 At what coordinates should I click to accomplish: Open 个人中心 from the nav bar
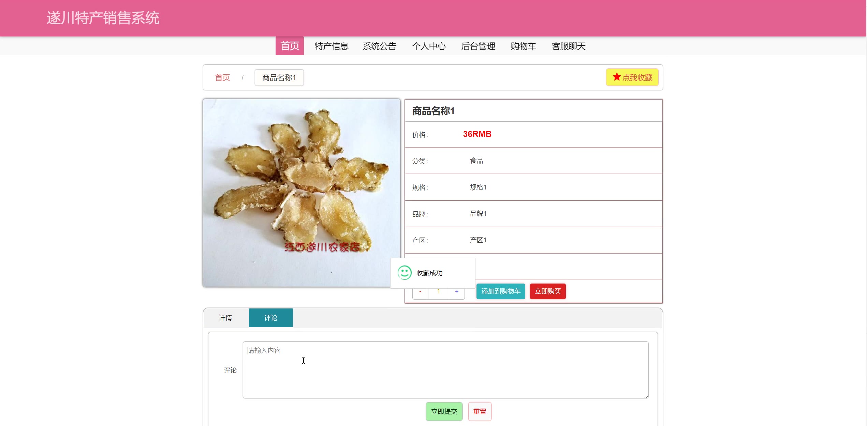(429, 46)
